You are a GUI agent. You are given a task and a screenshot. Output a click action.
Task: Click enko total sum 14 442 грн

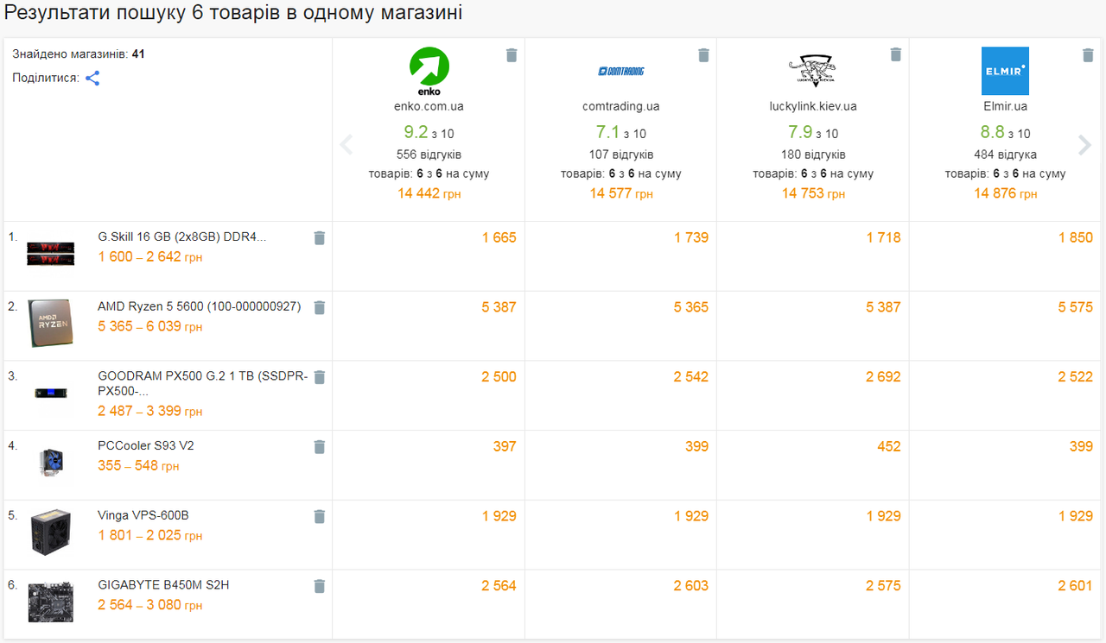[x=429, y=193]
